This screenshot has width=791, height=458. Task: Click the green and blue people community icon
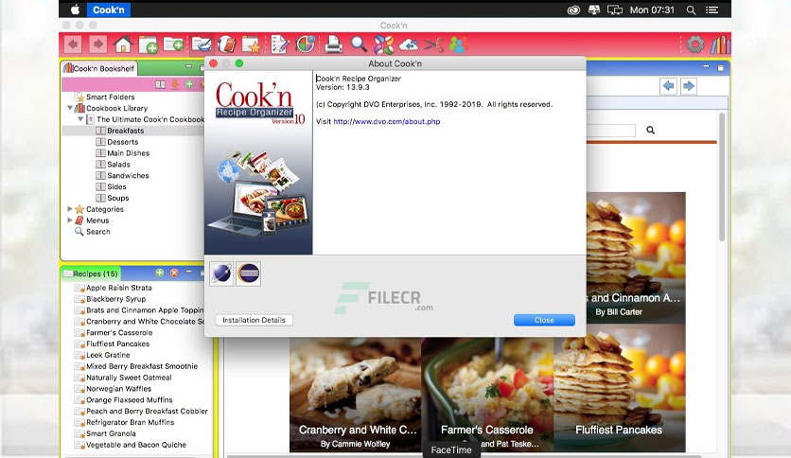pos(458,44)
